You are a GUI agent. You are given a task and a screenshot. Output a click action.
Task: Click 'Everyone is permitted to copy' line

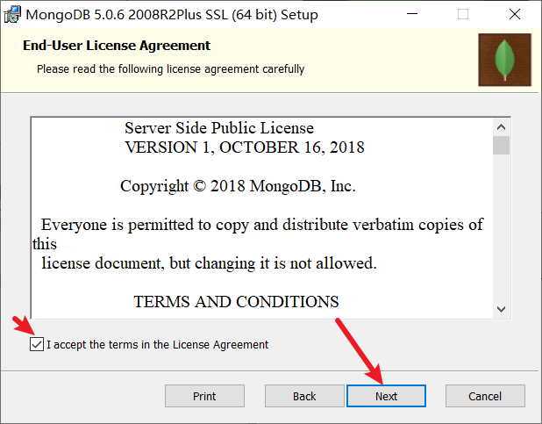(262, 225)
